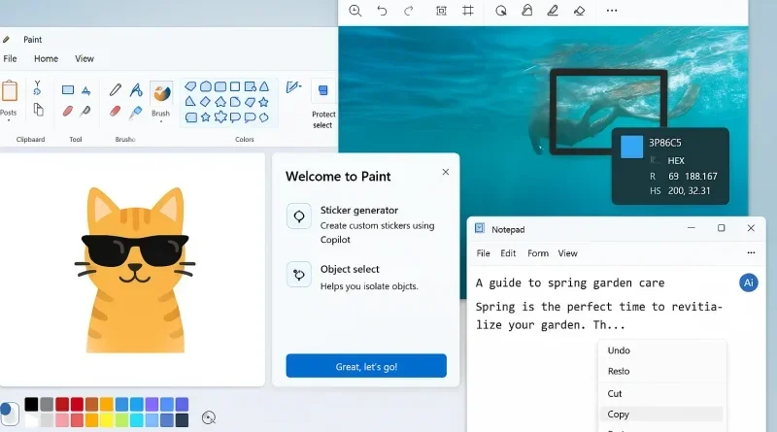The width and height of the screenshot is (777, 432).
Task: Click the dashed frame capture icon
Action: 441,11
